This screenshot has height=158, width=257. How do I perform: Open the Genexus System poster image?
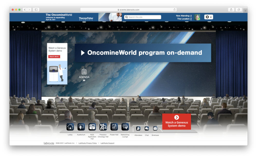point(57,73)
